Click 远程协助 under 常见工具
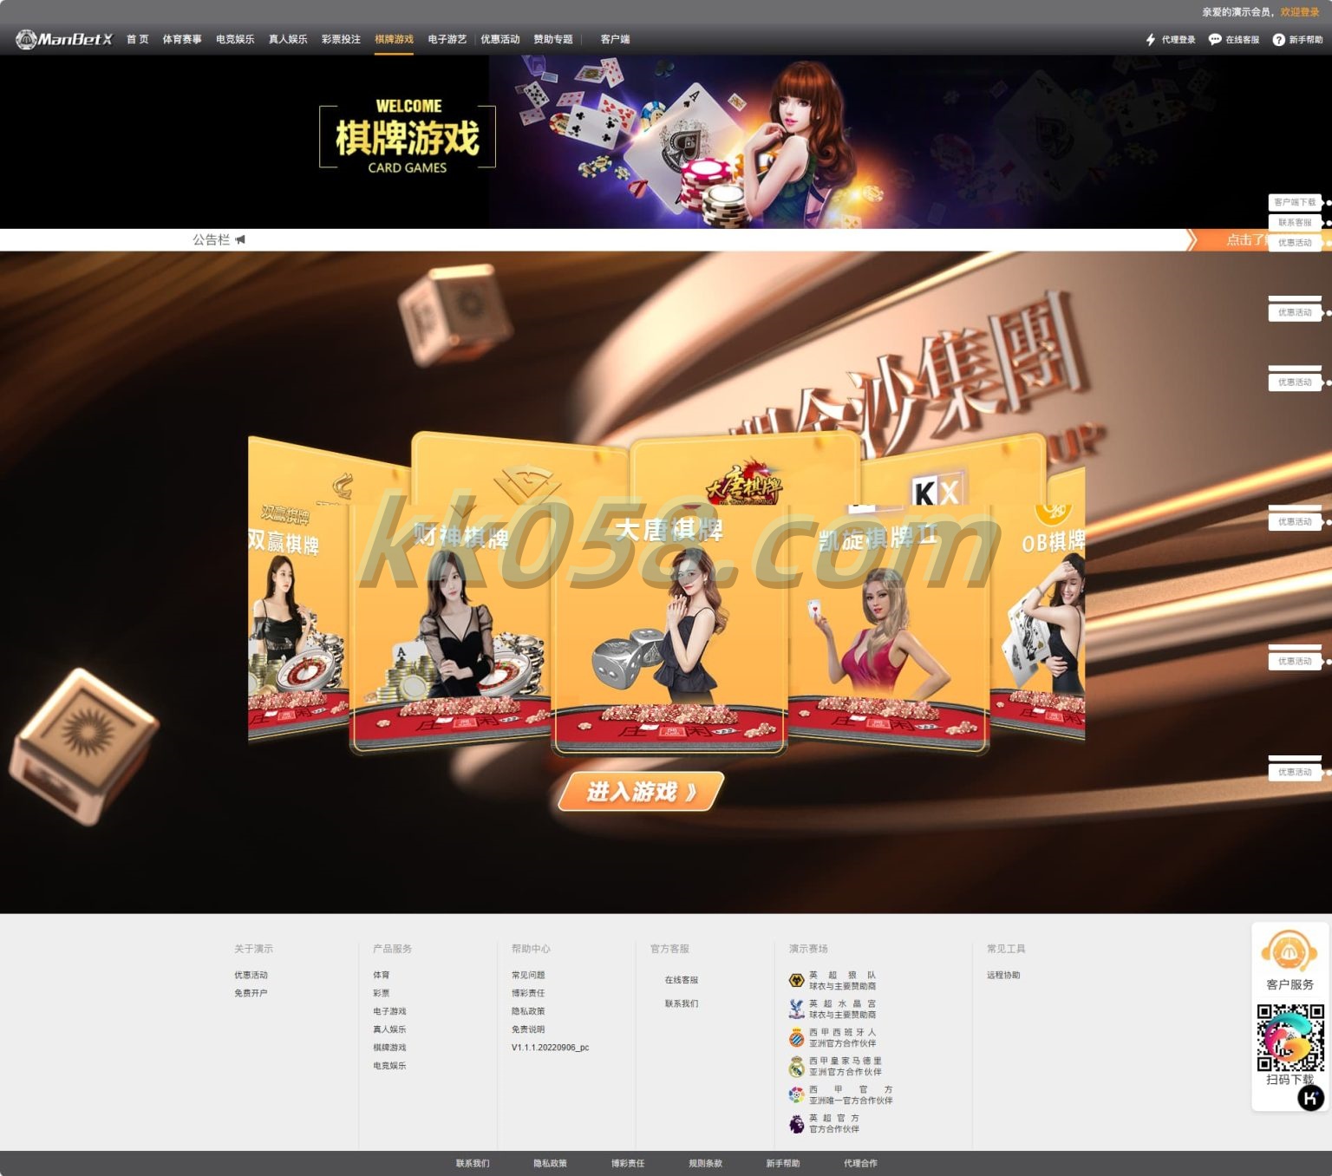 click(1003, 976)
